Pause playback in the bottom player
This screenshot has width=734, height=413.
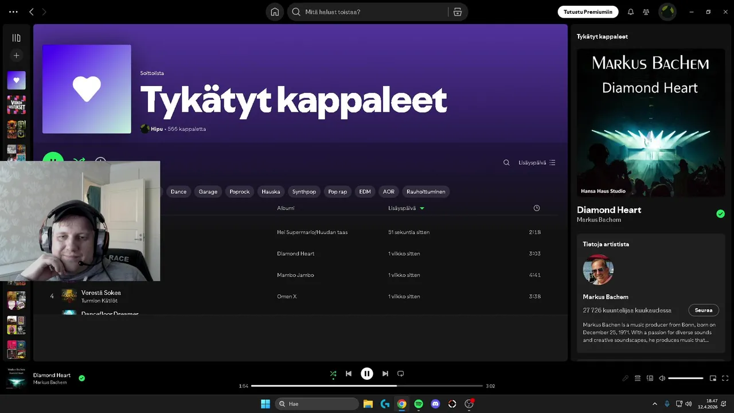(367, 373)
